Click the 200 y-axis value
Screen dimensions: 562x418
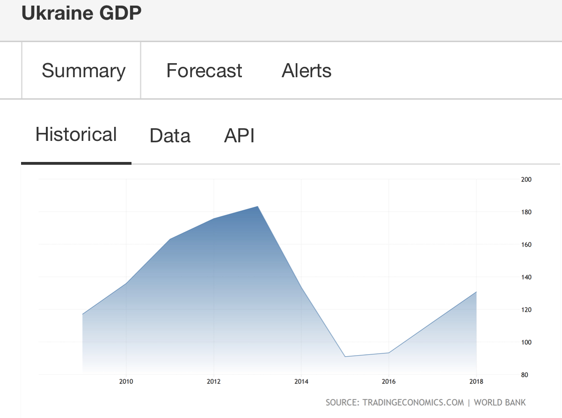(526, 179)
